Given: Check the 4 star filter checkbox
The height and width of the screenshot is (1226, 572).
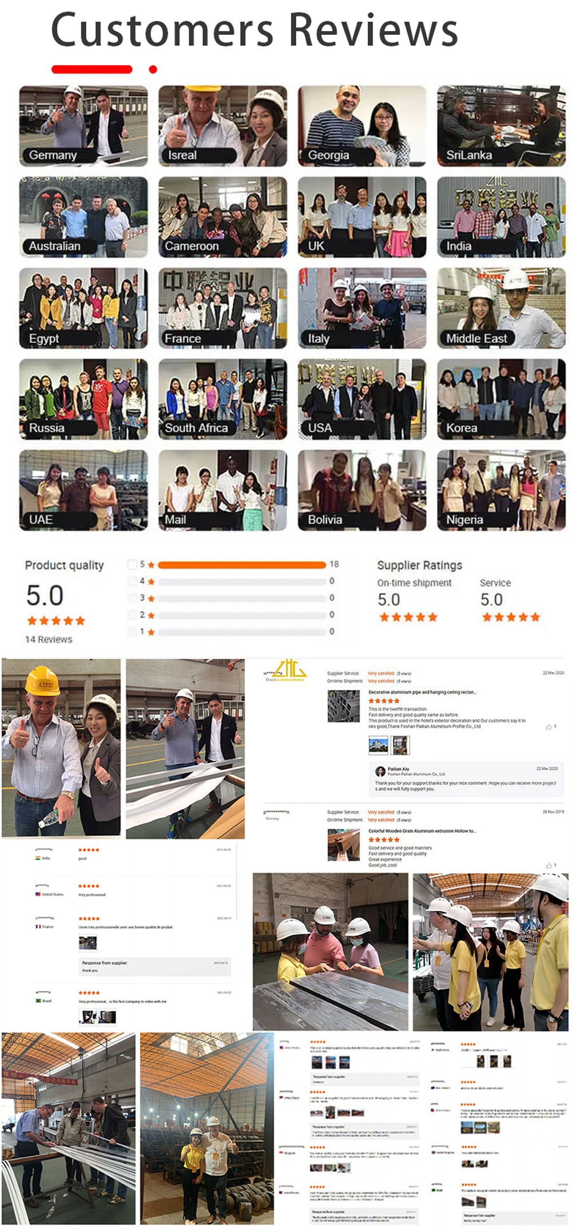Looking at the screenshot, I should pos(133,581).
